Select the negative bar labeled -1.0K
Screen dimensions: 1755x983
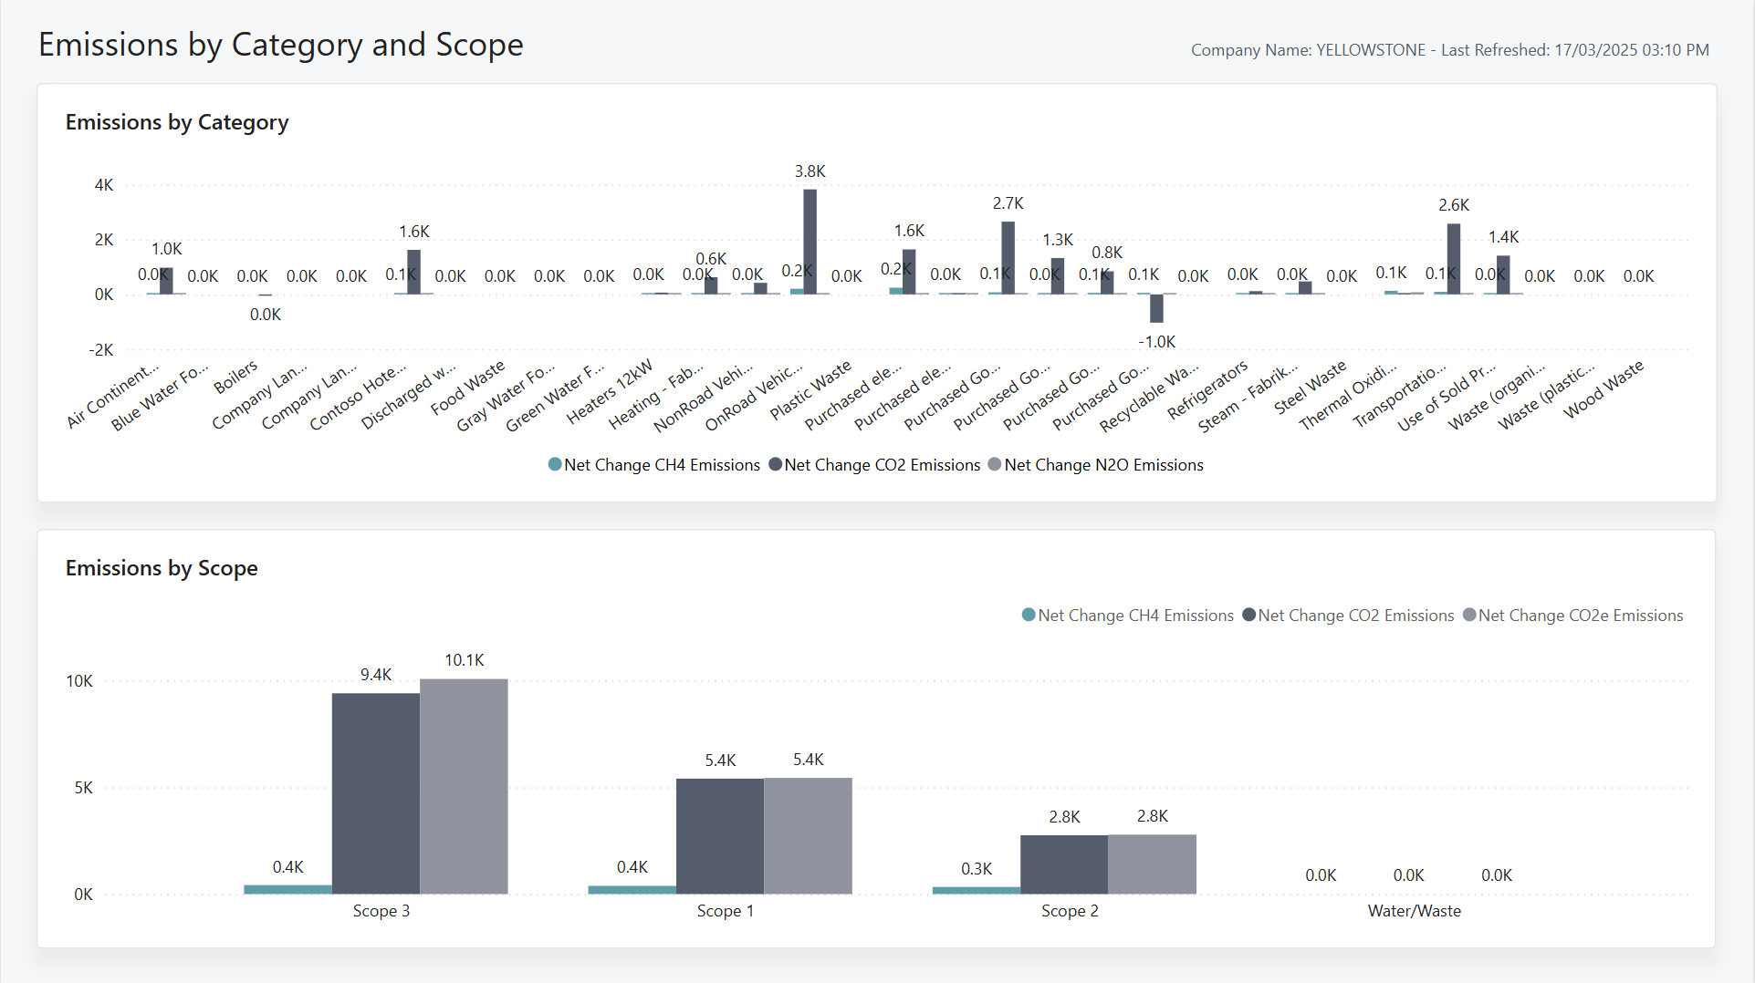point(1156,308)
